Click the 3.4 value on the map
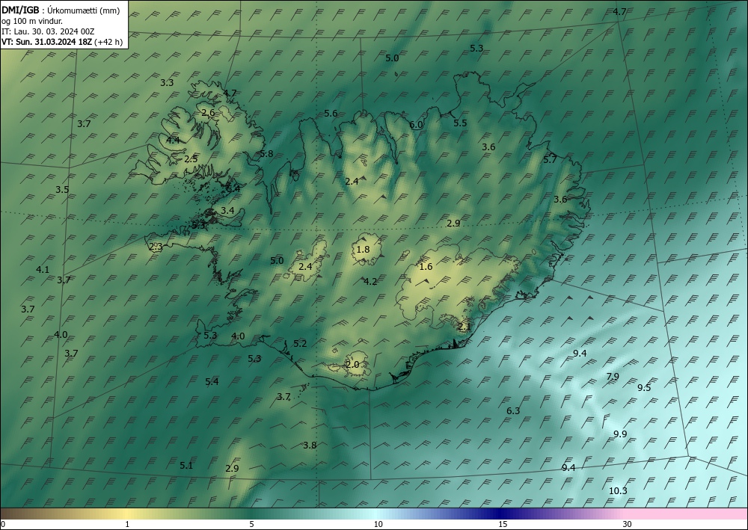 coord(227,210)
